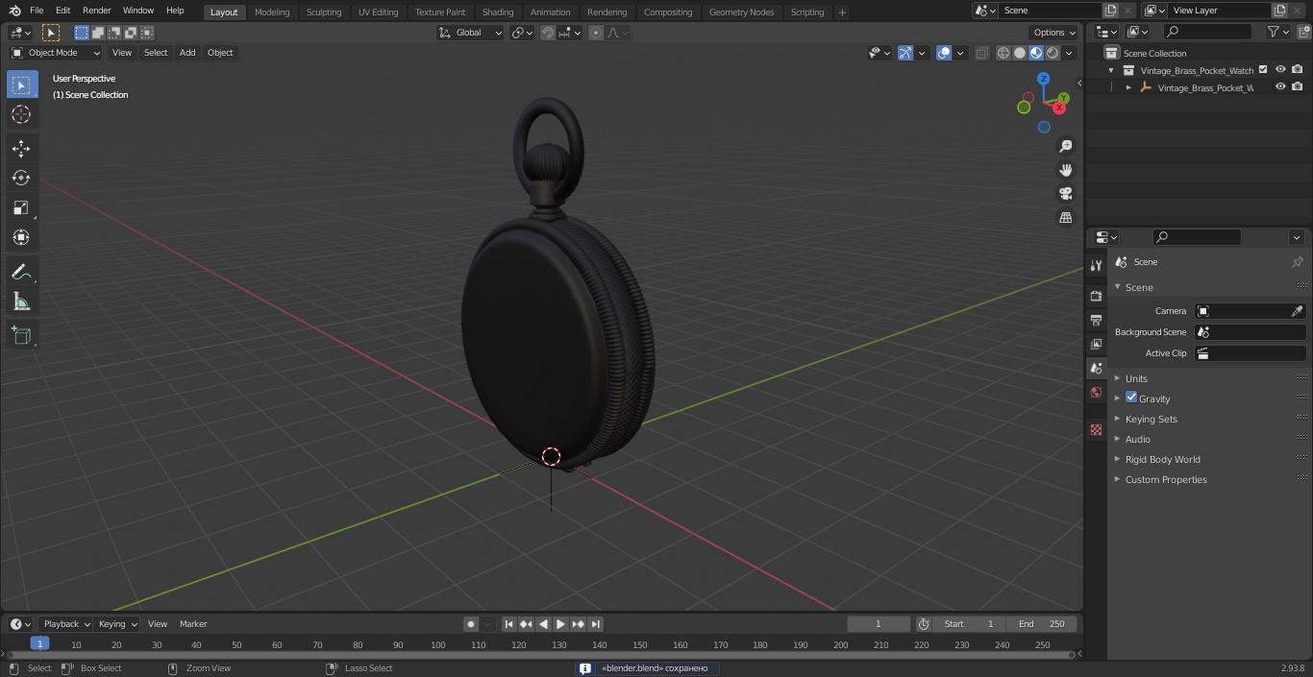
Task: Open the Tool properties tab
Action: click(1096, 266)
